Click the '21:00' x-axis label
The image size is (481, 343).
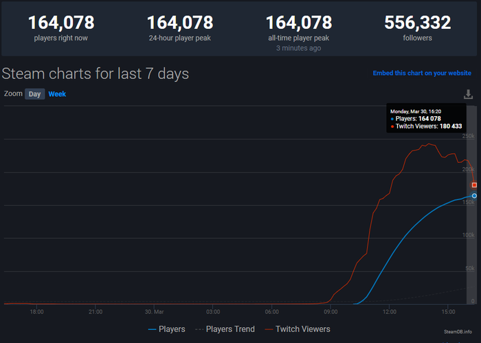click(x=96, y=311)
